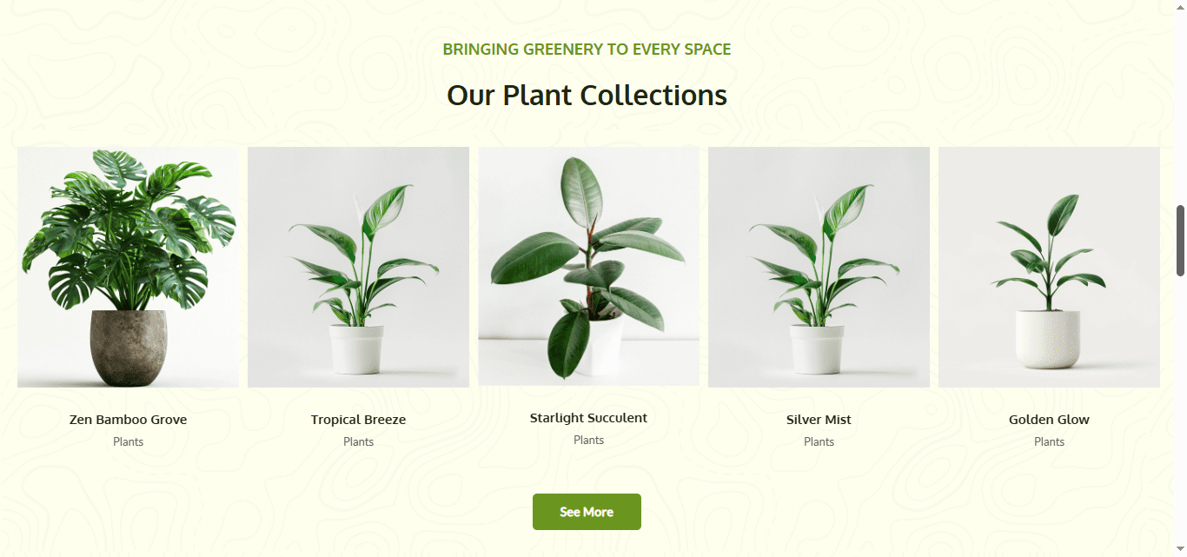Click Plants category under Golden Glow
This screenshot has width=1187, height=557.
(1049, 441)
